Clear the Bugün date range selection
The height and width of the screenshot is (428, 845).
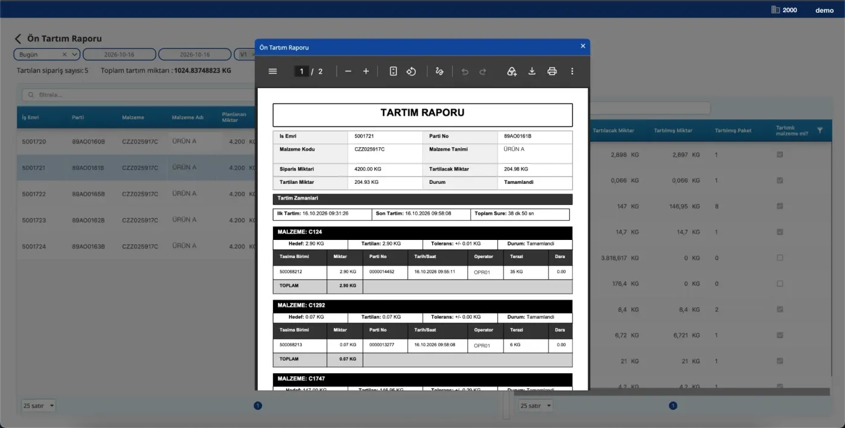65,54
